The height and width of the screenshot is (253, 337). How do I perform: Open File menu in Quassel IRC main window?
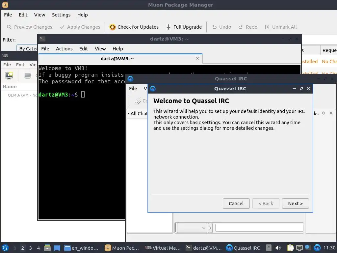tap(133, 89)
